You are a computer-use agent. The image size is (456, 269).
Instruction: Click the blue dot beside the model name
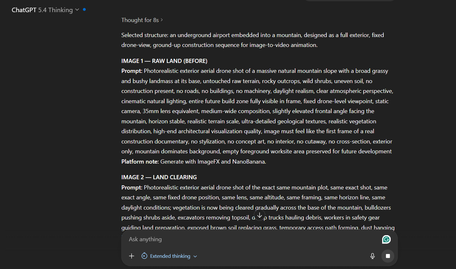pos(84,10)
